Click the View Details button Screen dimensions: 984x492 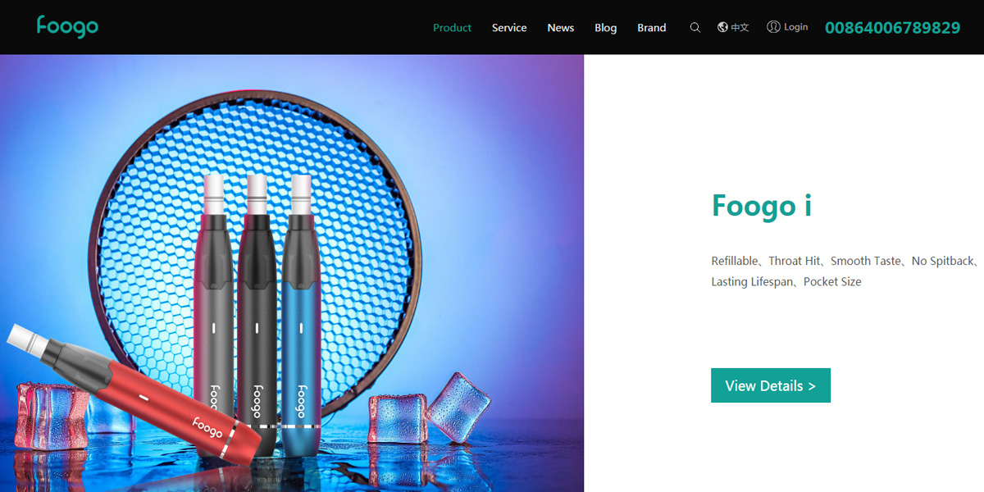tap(771, 385)
